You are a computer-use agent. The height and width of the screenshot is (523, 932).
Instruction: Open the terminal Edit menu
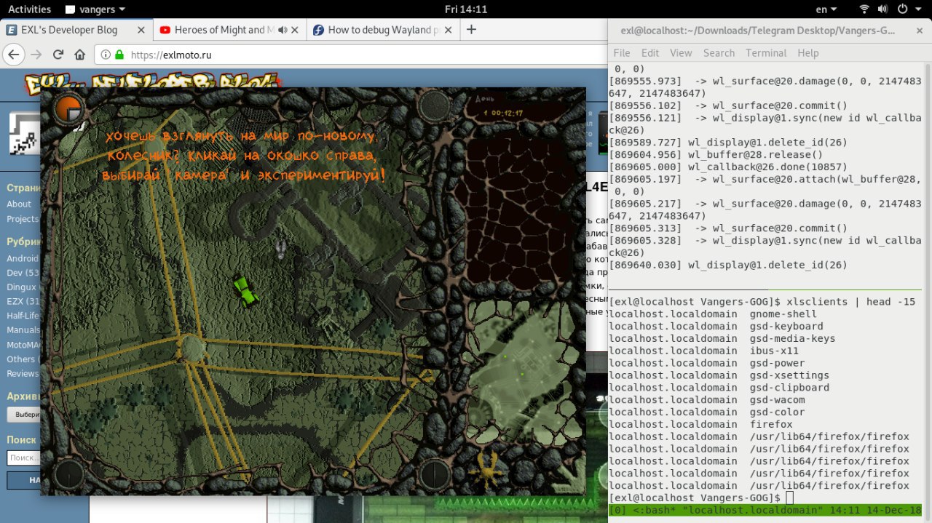(x=650, y=53)
